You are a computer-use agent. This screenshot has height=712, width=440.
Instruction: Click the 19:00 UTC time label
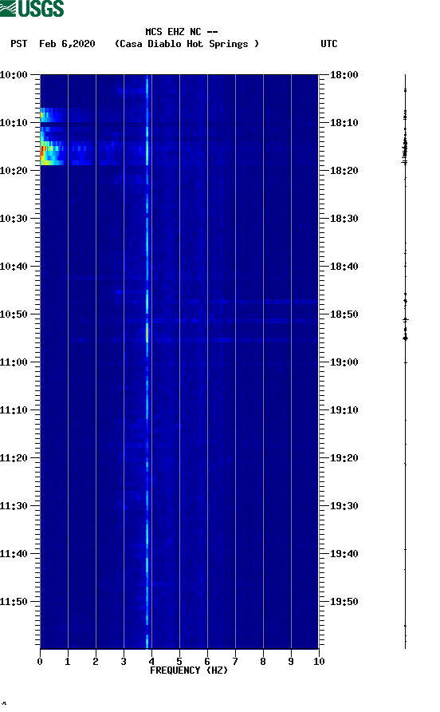(x=344, y=362)
